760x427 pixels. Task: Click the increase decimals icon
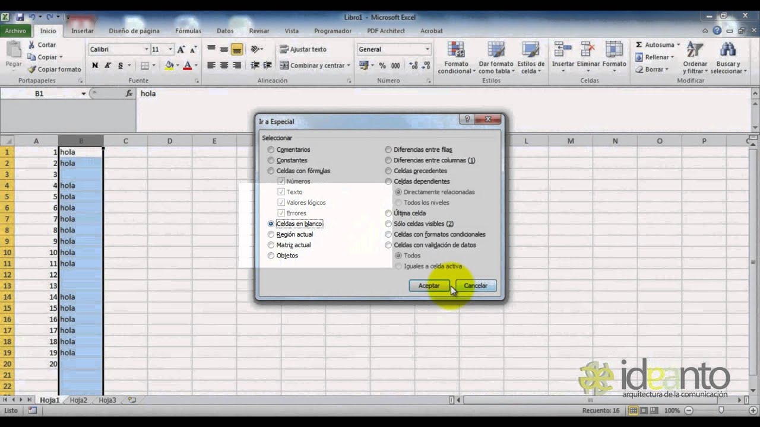(414, 66)
